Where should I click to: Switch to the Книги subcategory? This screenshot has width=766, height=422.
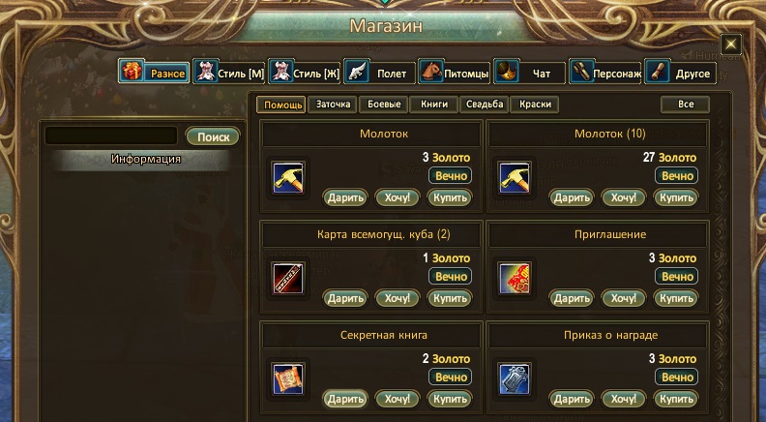pyautogui.click(x=434, y=105)
